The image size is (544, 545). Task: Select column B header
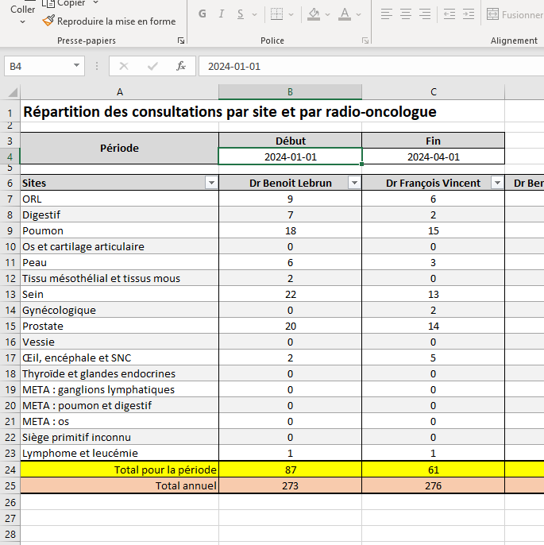[290, 92]
